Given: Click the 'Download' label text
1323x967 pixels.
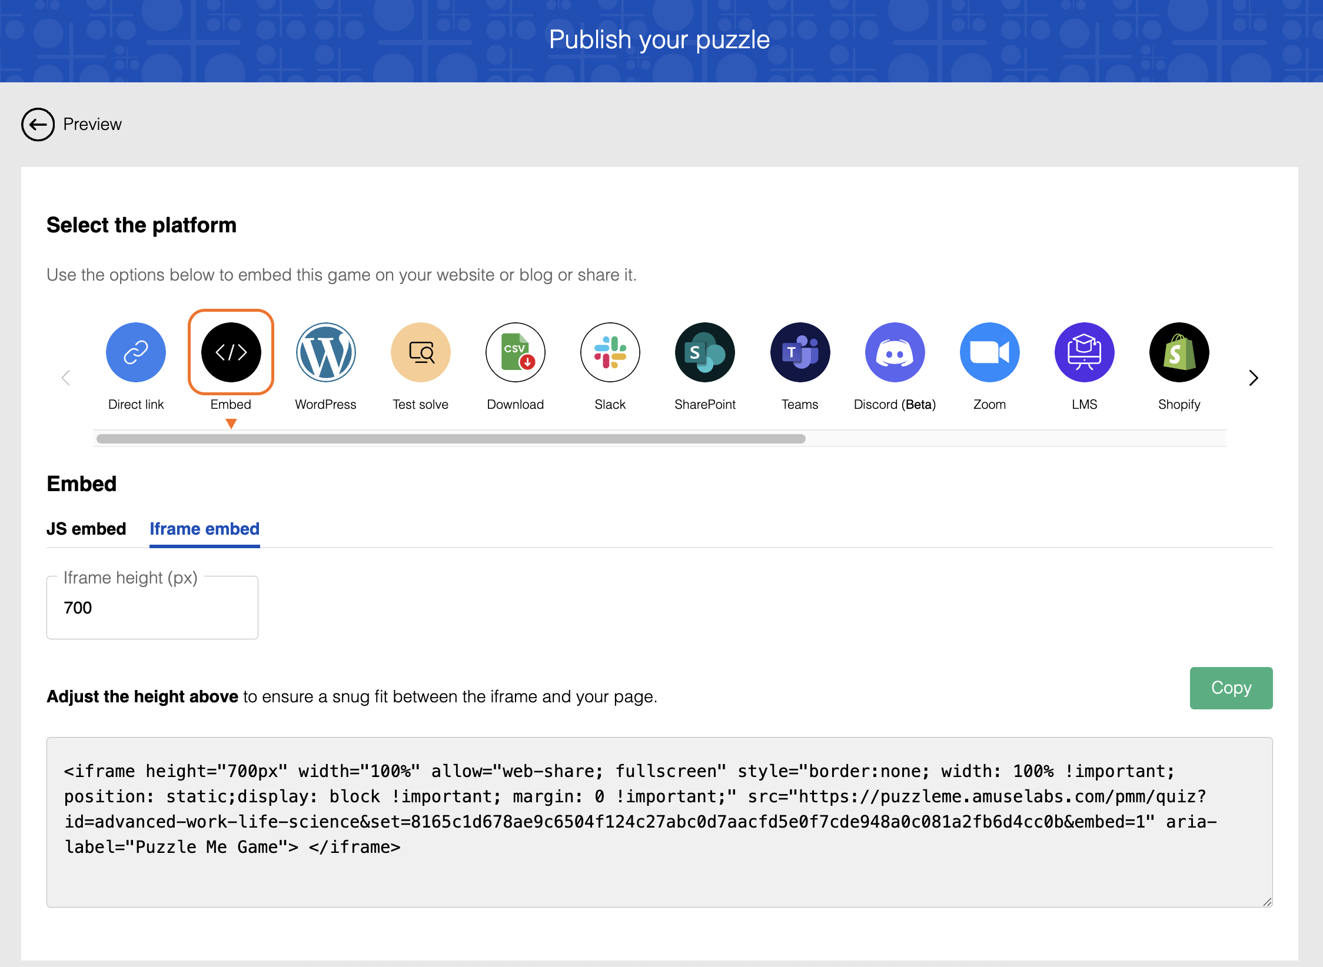Looking at the screenshot, I should pyautogui.click(x=516, y=404).
